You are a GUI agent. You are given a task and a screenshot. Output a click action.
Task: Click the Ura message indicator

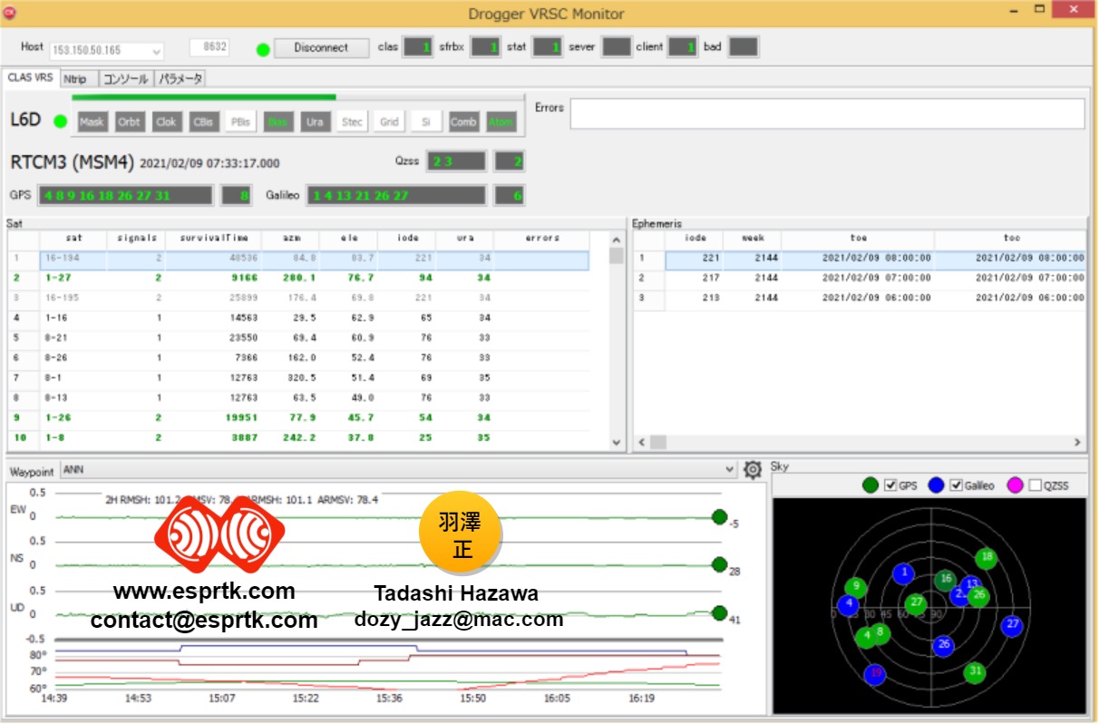pos(315,122)
